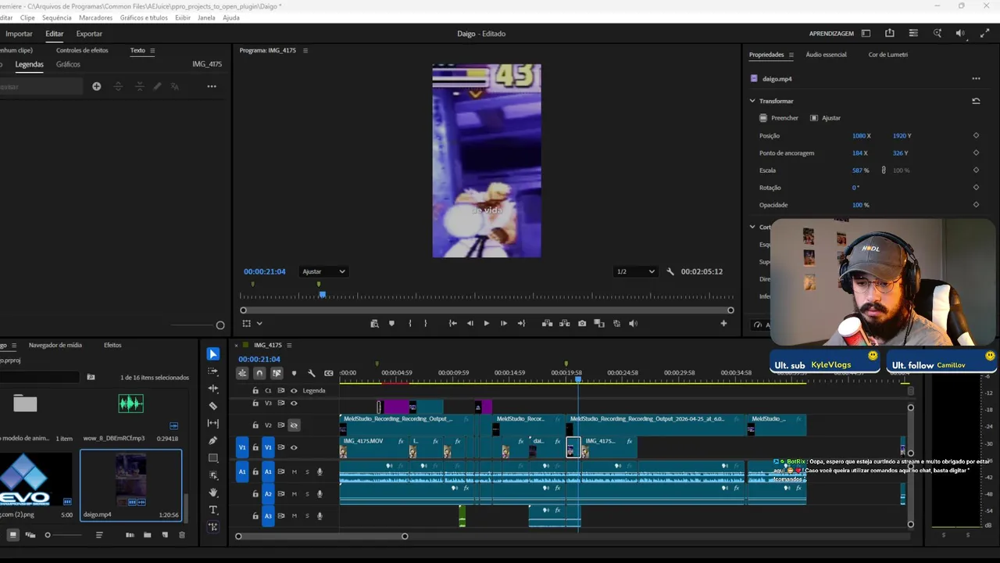Viewport: 1000px width, 563px height.
Task: Select the Track Select Forward tool
Action: pos(213,371)
